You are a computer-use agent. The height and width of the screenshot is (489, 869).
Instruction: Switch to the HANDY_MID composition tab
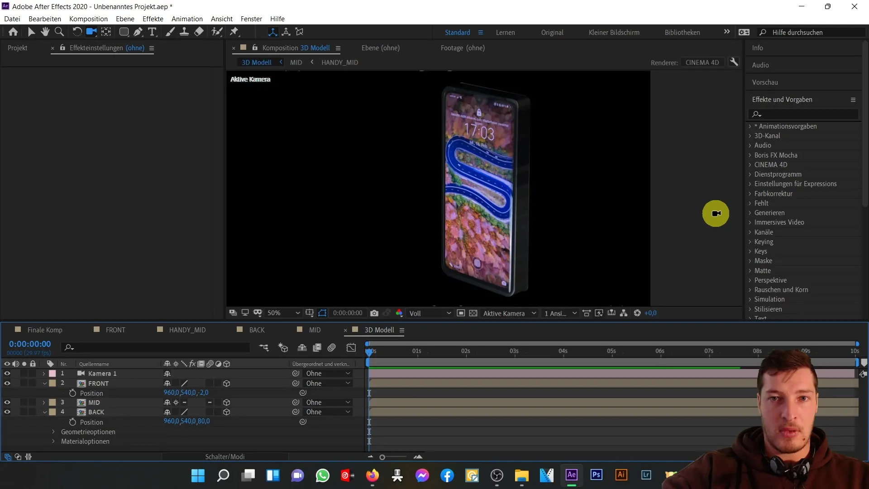187,330
